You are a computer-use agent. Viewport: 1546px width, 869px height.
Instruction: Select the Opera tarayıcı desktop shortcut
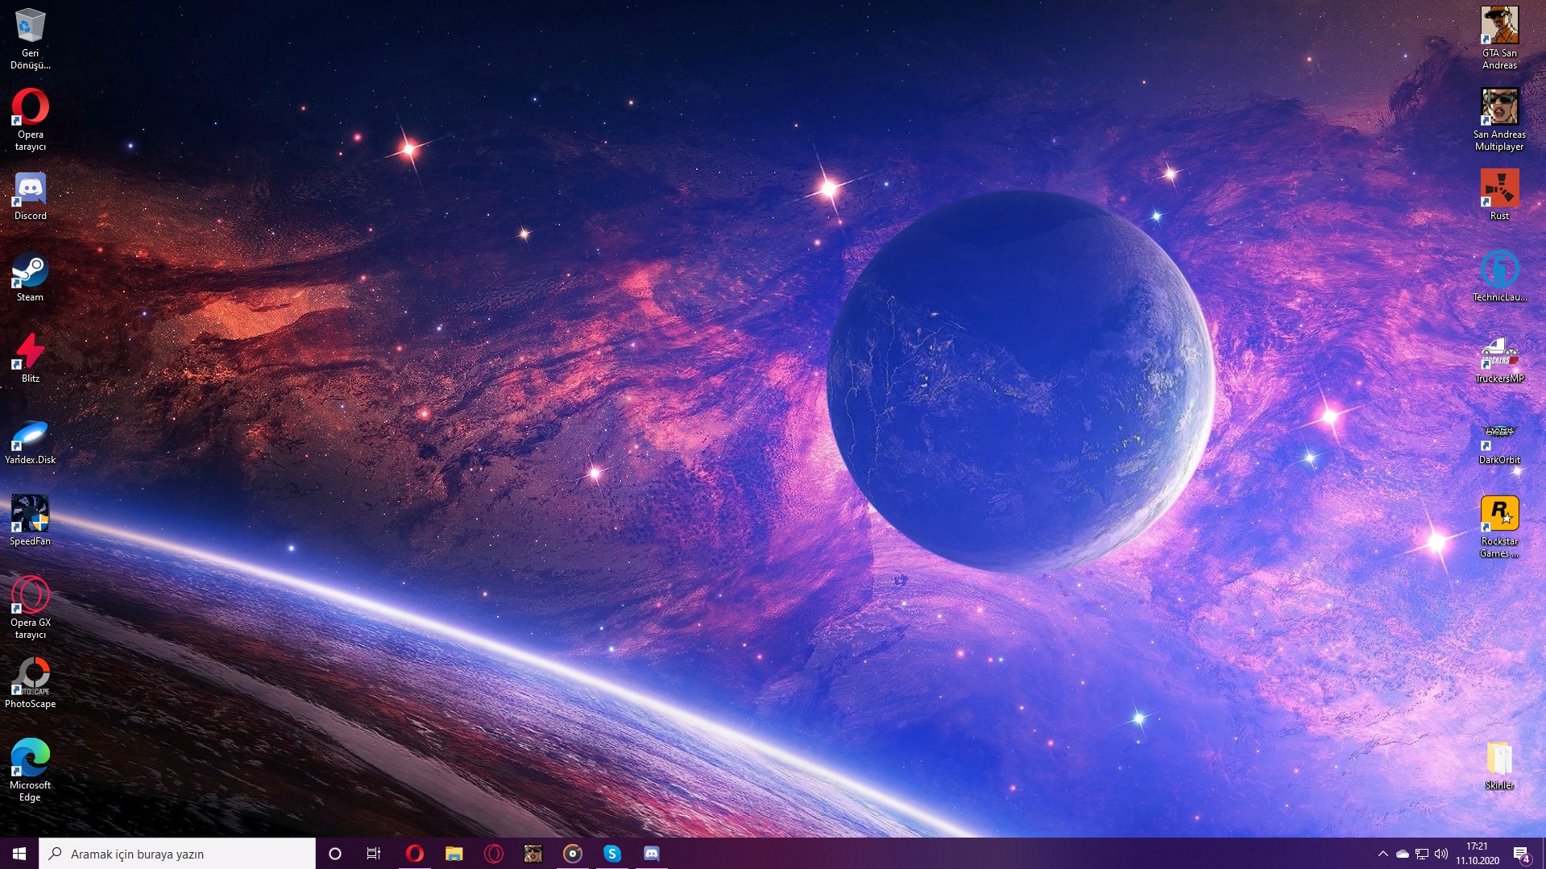tap(30, 119)
